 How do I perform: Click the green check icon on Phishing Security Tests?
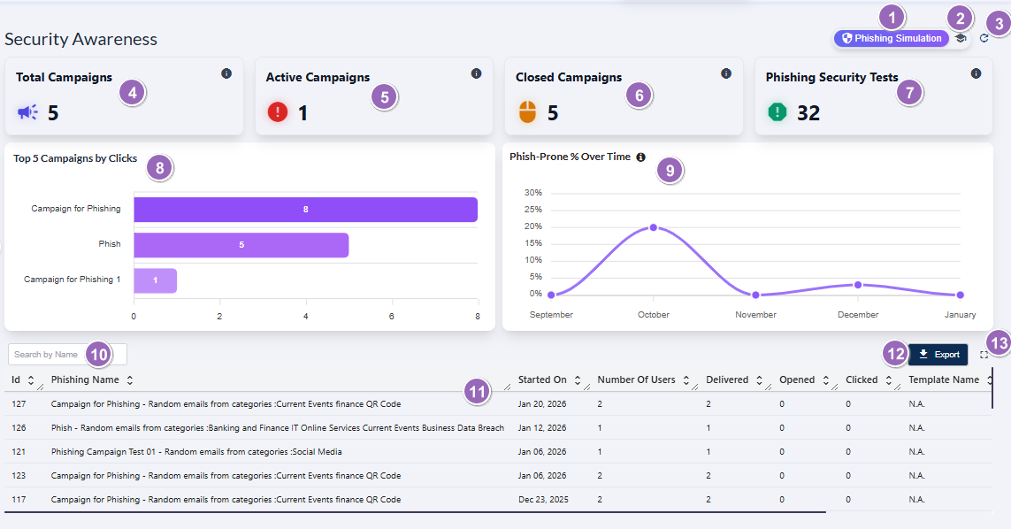click(x=777, y=112)
